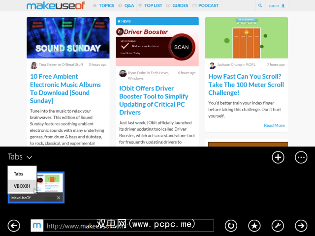This screenshot has height=236, width=315.
Task: Click '7 hours ago' timestamp
Action: coord(276,64)
